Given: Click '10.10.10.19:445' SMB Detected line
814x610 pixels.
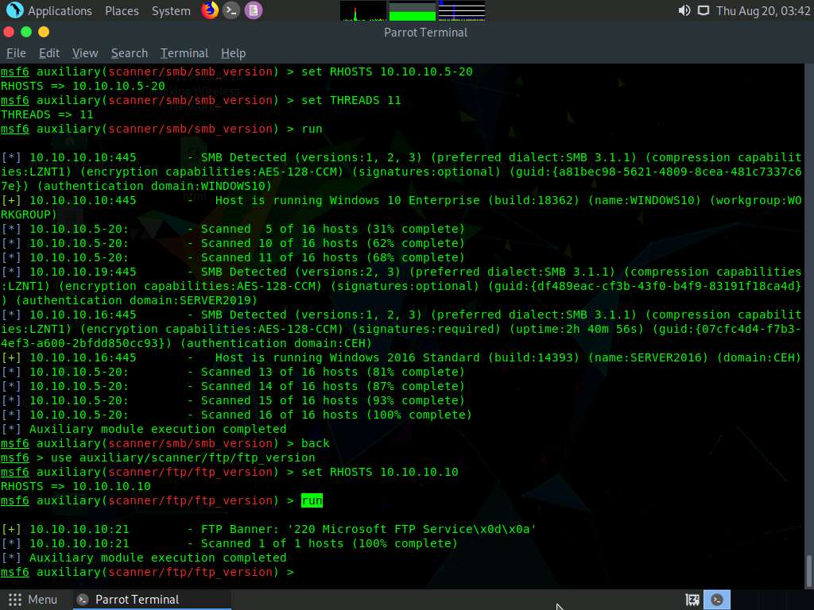Looking at the screenshot, I should 401,272.
